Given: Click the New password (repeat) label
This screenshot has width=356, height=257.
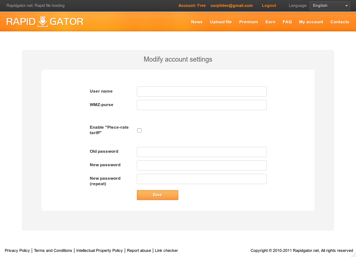Looking at the screenshot, I should coord(105,181).
